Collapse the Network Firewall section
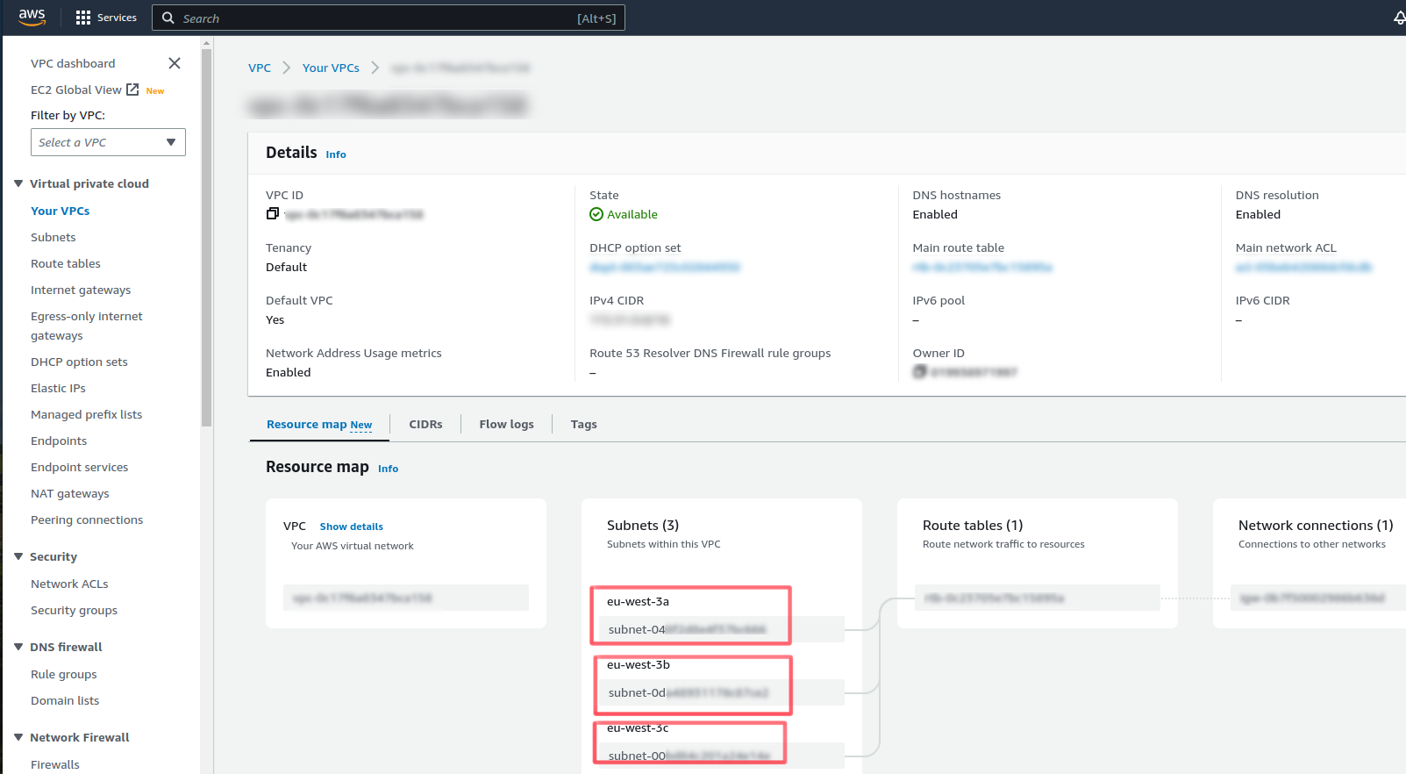This screenshot has width=1406, height=774. (x=18, y=737)
